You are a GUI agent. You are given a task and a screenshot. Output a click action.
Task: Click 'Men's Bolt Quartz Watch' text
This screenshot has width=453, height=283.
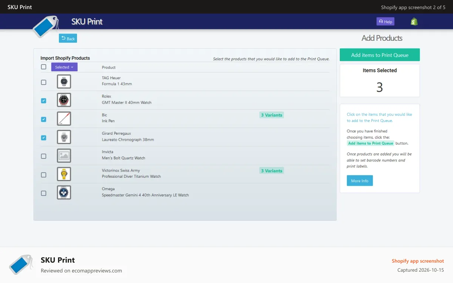pos(123,158)
